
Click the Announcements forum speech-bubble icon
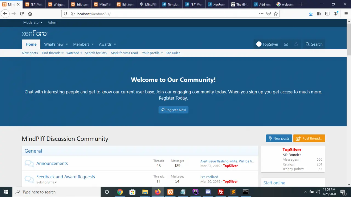point(29,163)
